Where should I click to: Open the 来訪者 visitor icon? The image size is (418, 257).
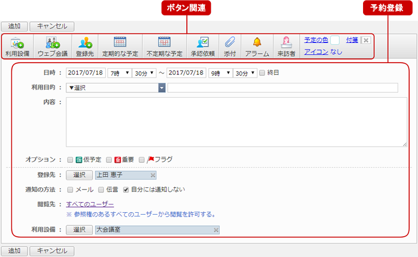[286, 47]
